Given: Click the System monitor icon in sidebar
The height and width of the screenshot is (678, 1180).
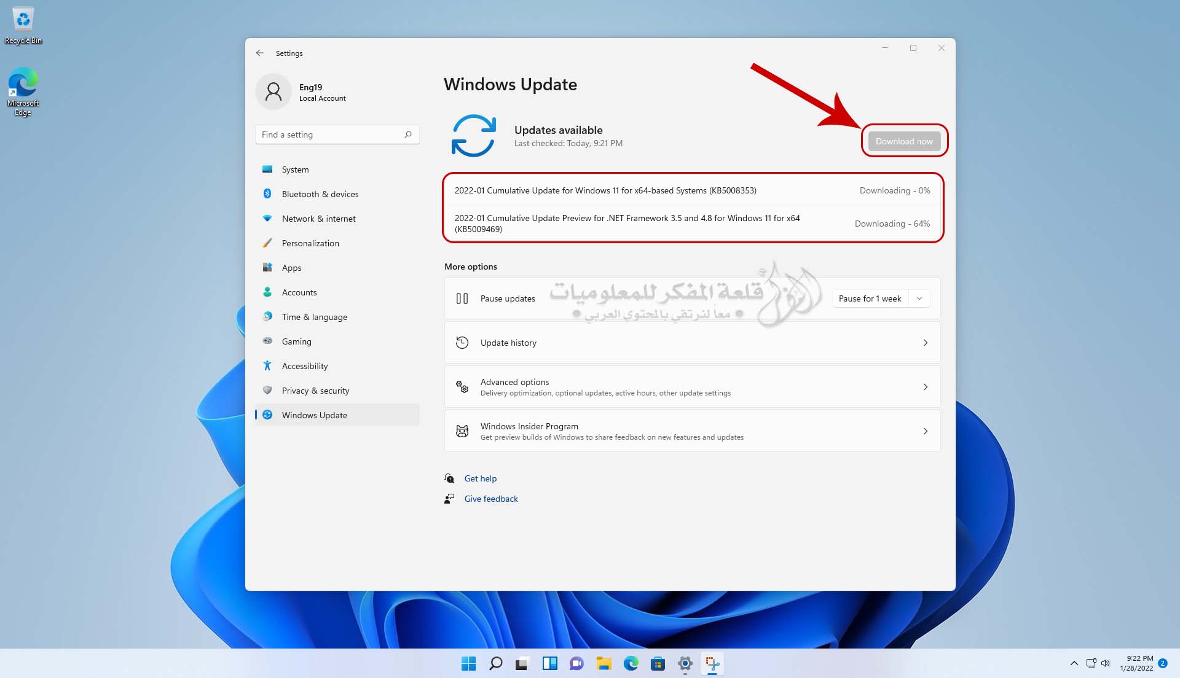Looking at the screenshot, I should pos(267,169).
